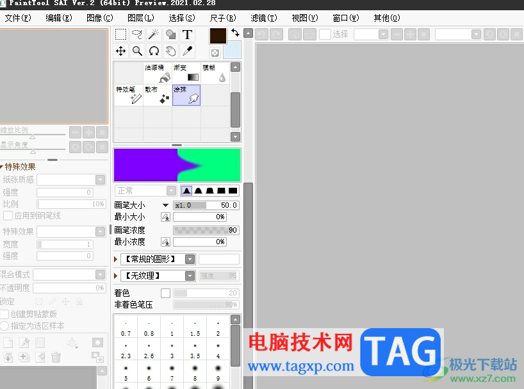Adjust the 画笔大小 slider
Image resolution: width=524 pixels, height=389 pixels.
click(206, 205)
